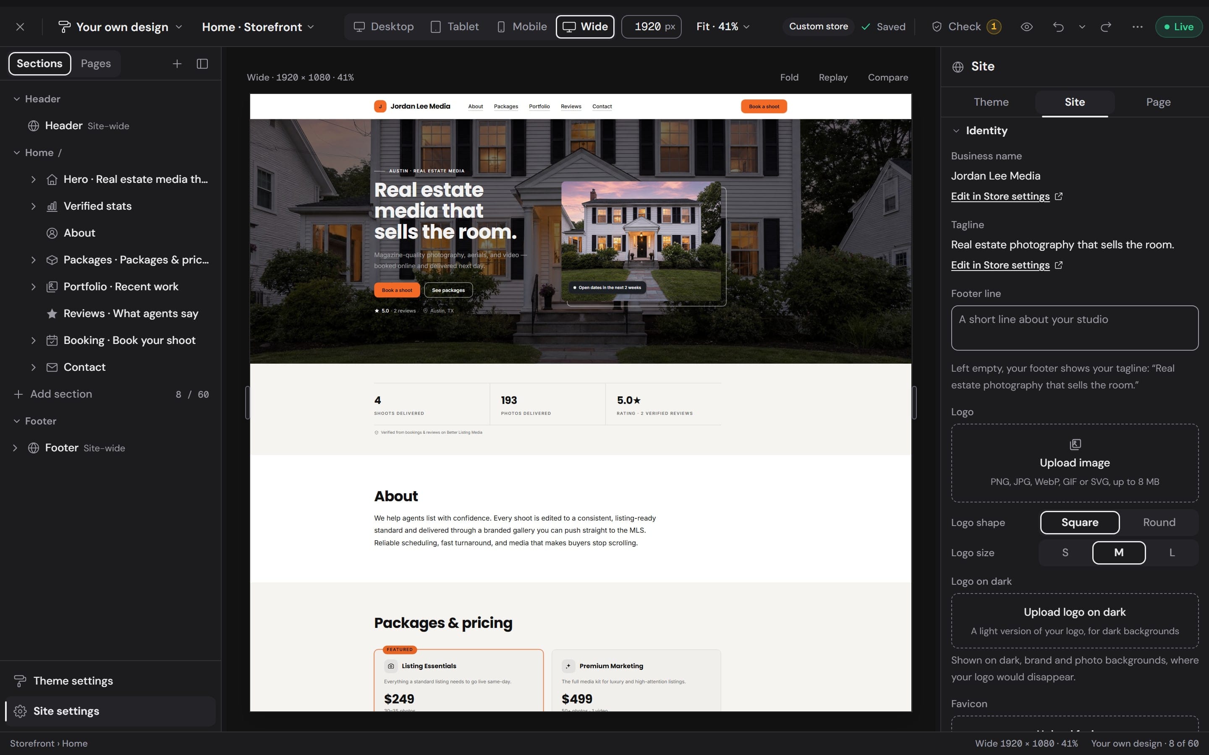Open undo history dropdown arrow
The width and height of the screenshot is (1209, 755).
[1082, 27]
